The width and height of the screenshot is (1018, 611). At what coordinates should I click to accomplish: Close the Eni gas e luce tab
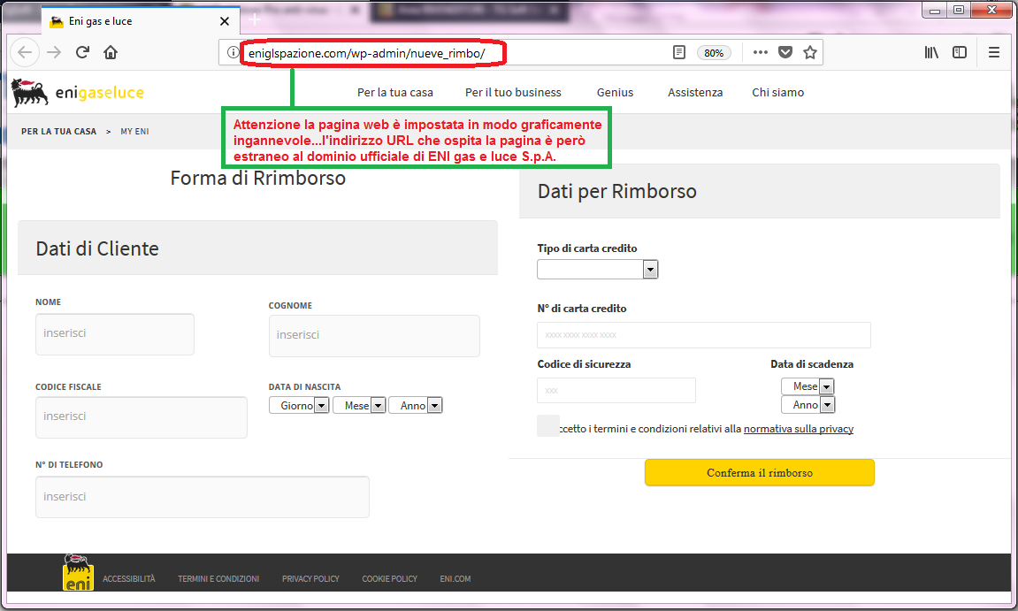(x=225, y=21)
